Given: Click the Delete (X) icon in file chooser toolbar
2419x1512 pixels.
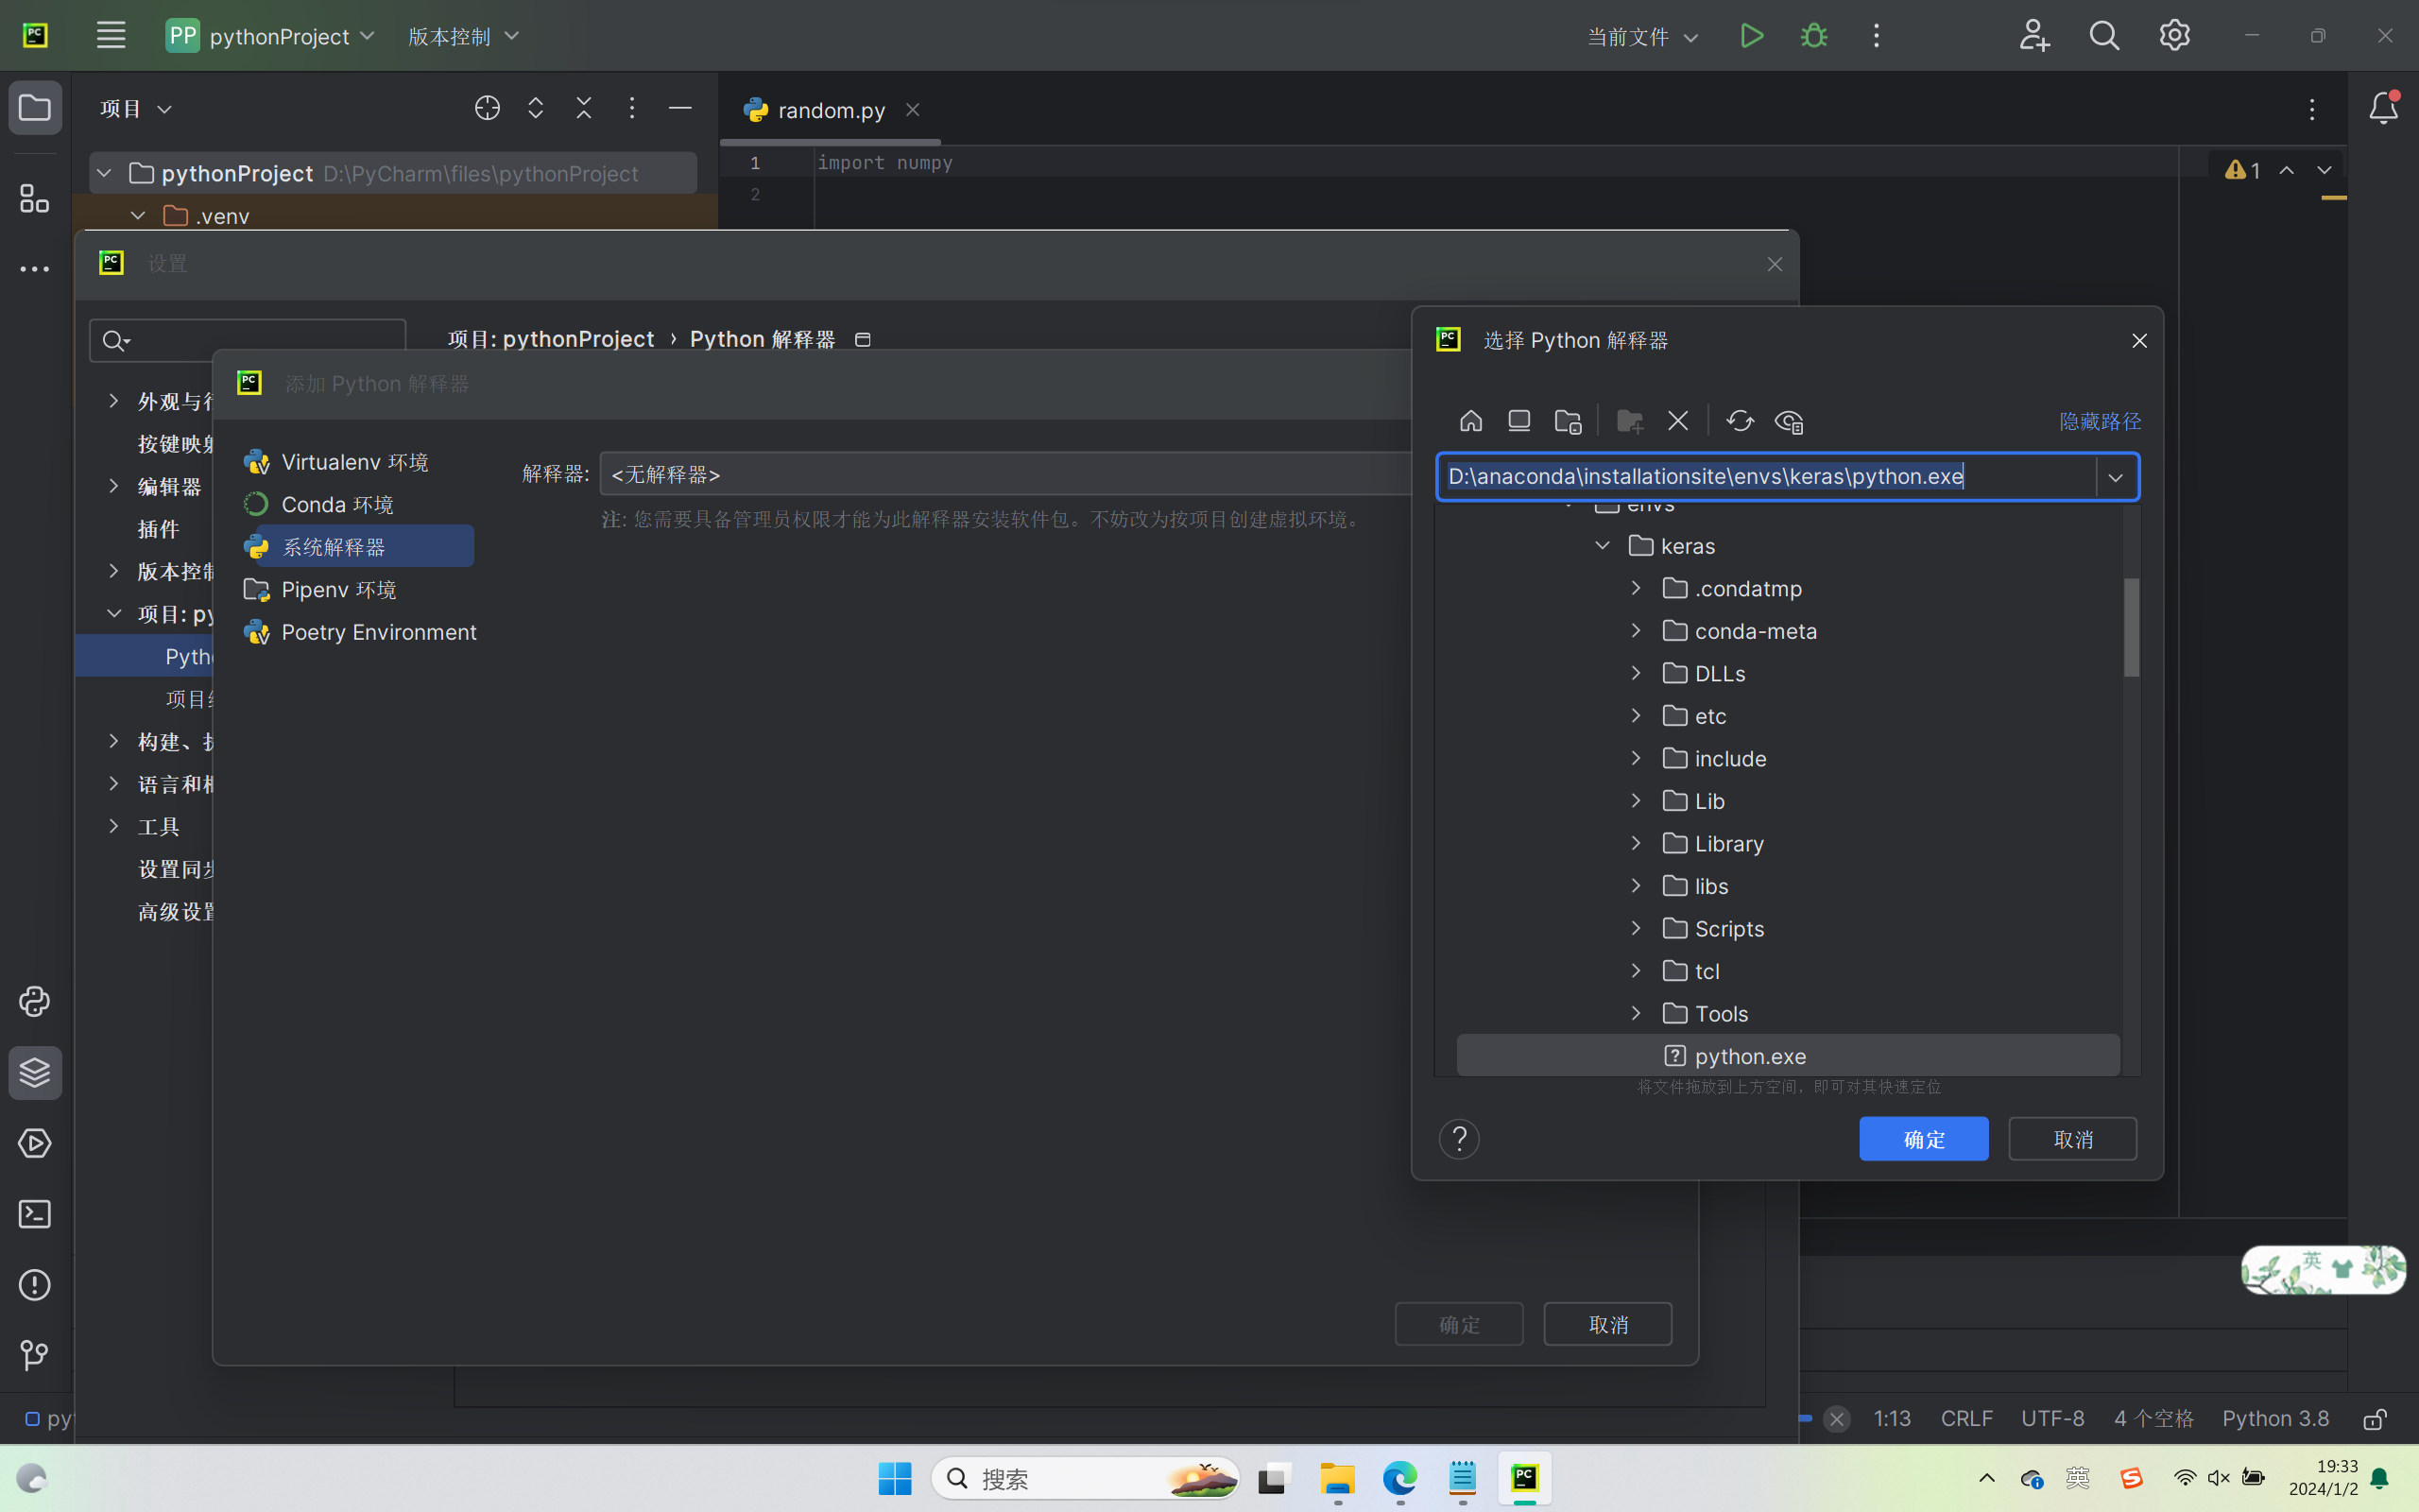Looking at the screenshot, I should [1678, 421].
